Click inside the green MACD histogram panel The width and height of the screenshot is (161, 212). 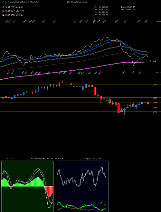coord(27,186)
